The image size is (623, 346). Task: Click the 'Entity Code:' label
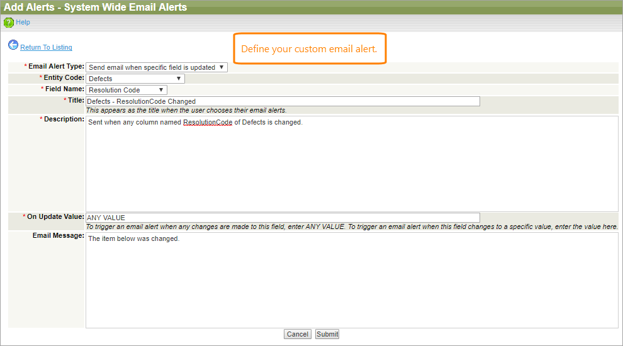(x=64, y=77)
